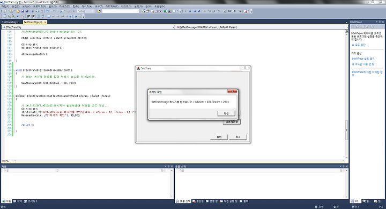386x209 pixels.
Task: Click the OK button in TestTrans dialog
Action: point(219,137)
